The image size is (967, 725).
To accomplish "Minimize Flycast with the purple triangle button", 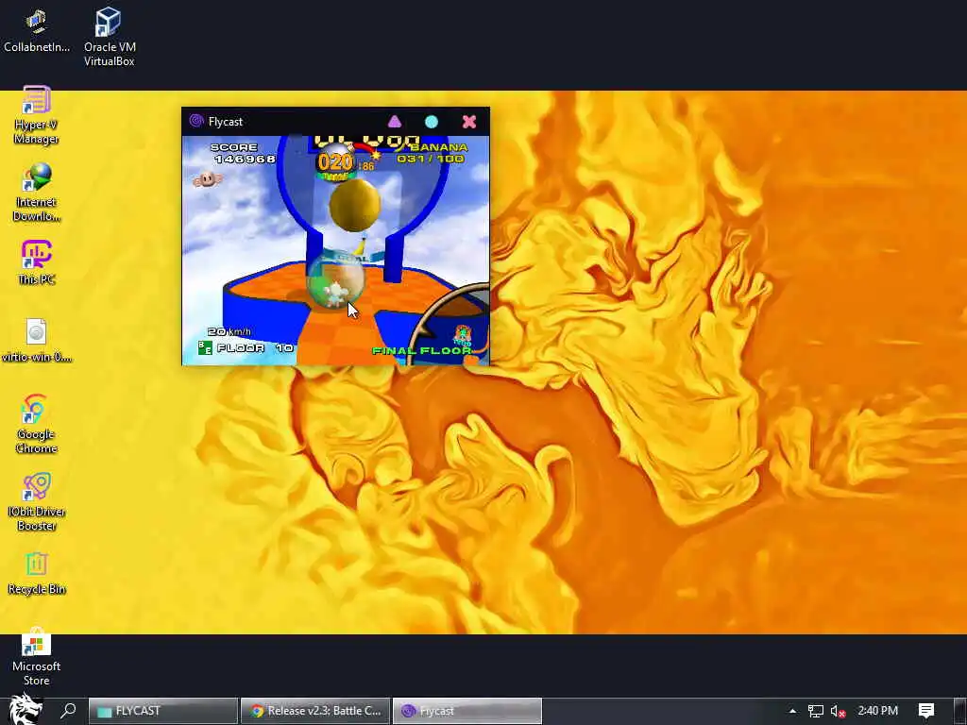I will coord(395,122).
